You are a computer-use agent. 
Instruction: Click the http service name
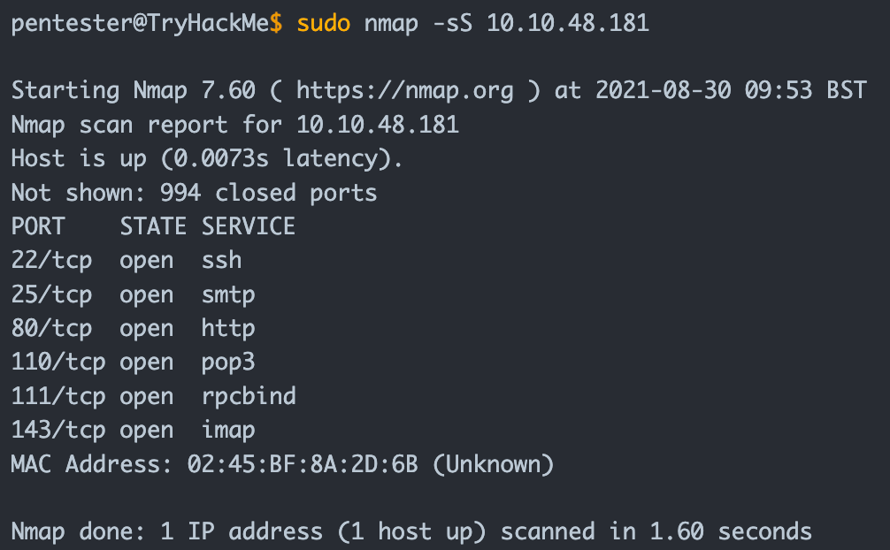(228, 328)
